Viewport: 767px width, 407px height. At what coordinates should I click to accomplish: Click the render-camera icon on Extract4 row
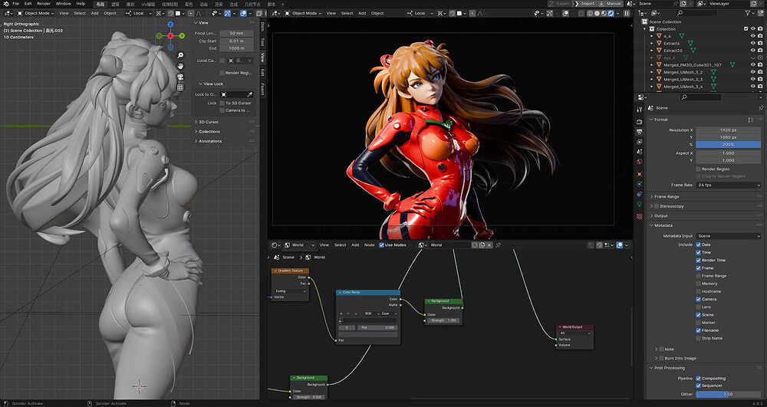click(x=760, y=43)
